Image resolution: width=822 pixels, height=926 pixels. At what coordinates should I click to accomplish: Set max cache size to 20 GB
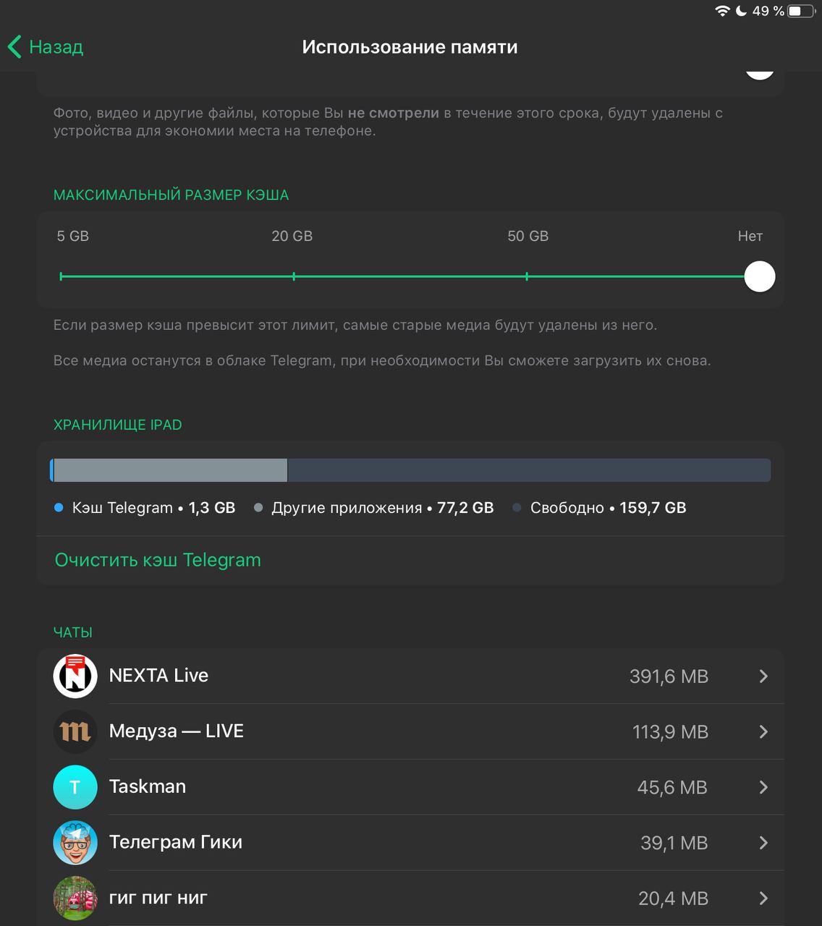click(294, 276)
